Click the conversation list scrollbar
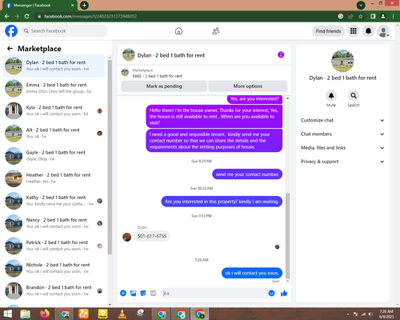400x320 pixels. click(110, 158)
